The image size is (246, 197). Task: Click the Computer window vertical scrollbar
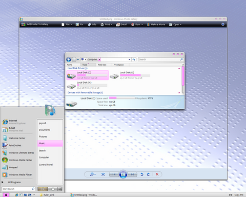click(x=183, y=76)
